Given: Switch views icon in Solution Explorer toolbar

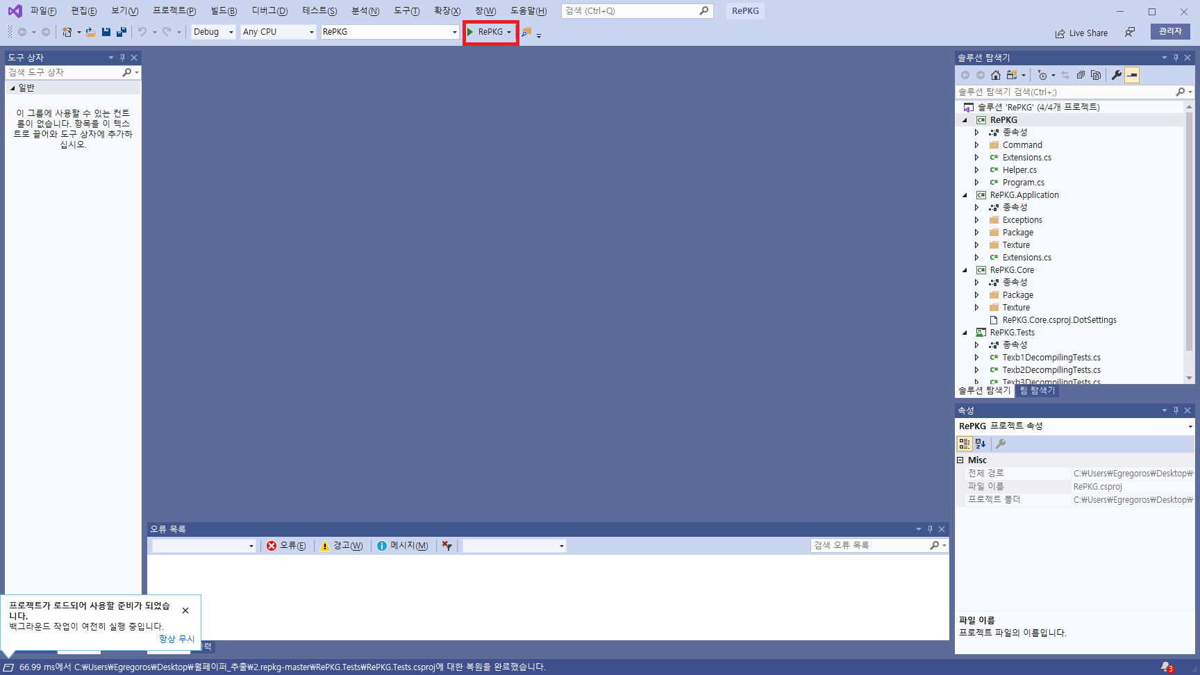Looking at the screenshot, I should point(1012,75).
